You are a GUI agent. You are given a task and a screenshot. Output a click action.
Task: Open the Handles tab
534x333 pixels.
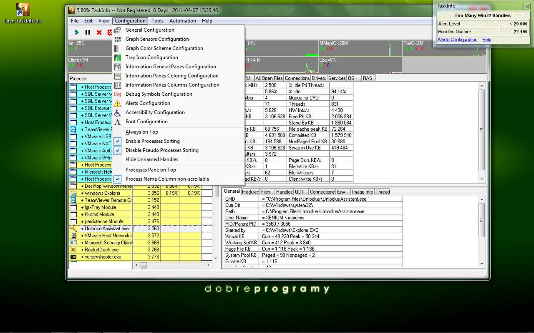point(284,192)
